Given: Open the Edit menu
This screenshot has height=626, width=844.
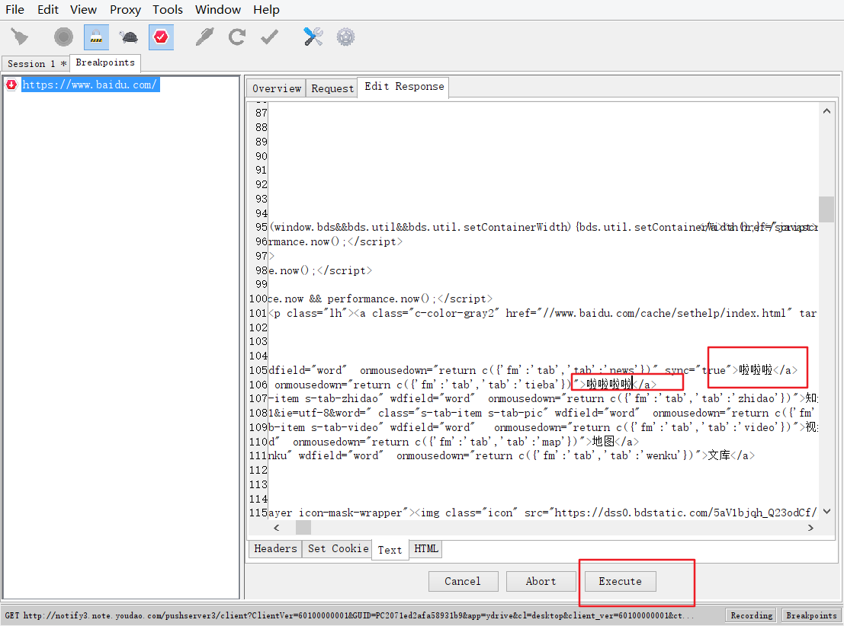Looking at the screenshot, I should 48,10.
